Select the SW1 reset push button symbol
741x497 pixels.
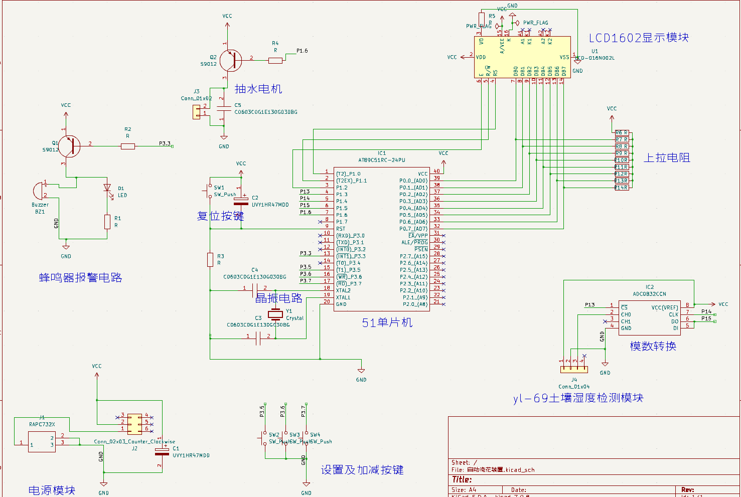tap(209, 190)
